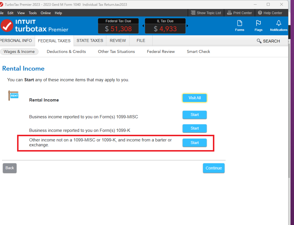Open the Flags icon

(258, 23)
